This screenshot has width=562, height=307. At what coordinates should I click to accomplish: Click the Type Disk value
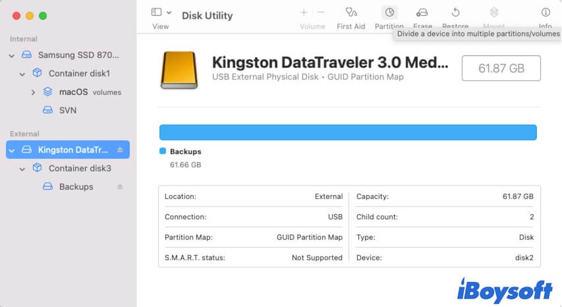pyautogui.click(x=526, y=238)
